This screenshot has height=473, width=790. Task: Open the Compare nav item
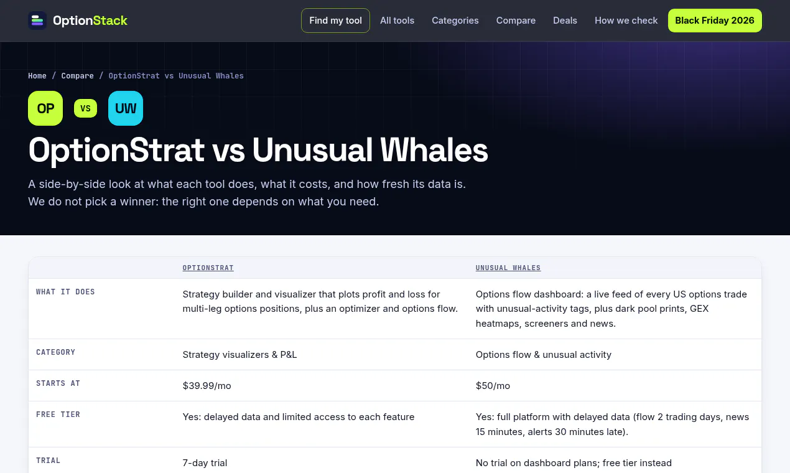[516, 21]
